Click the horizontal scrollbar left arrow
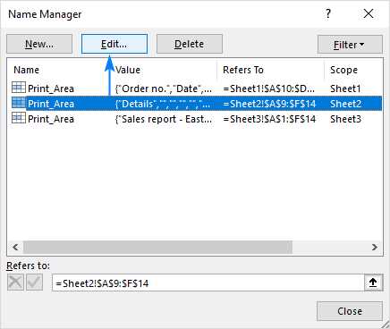 click(x=15, y=247)
